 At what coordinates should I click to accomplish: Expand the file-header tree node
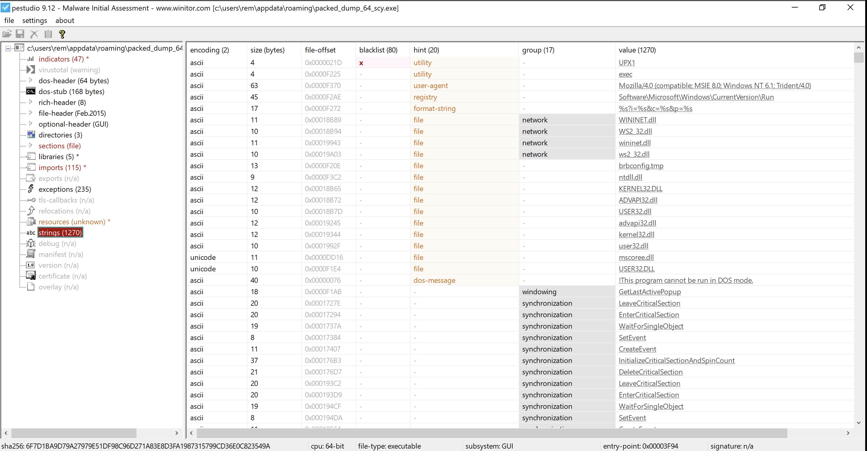(30, 113)
